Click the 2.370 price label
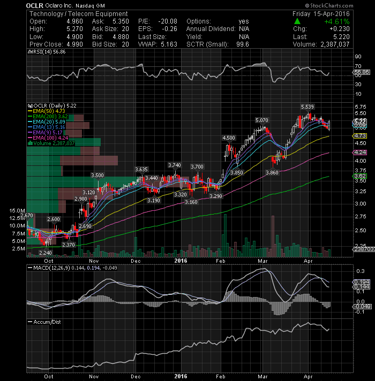 point(69,245)
